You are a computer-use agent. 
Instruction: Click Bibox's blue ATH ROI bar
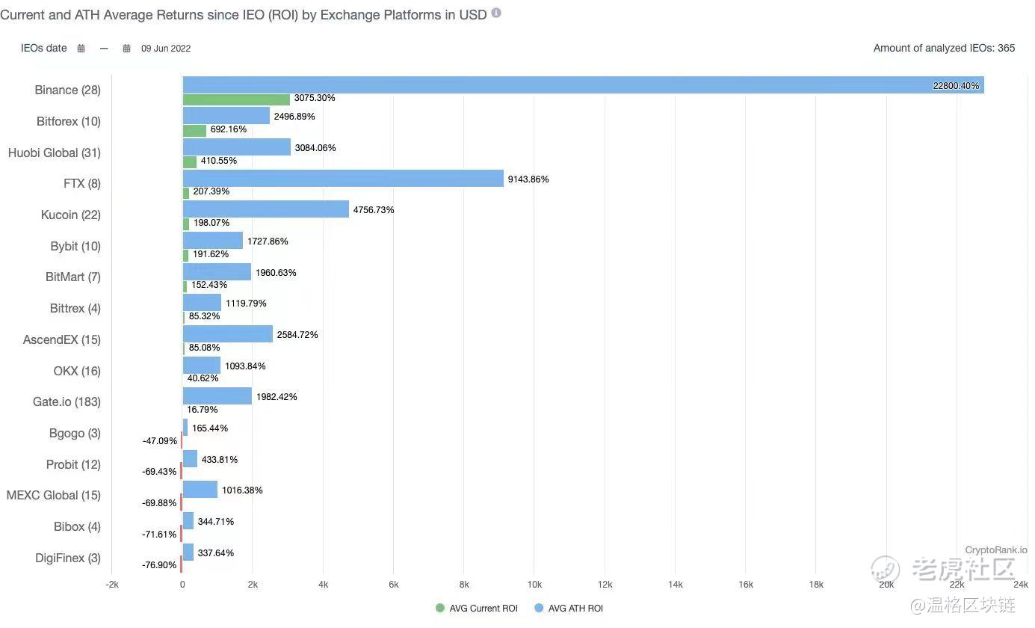[x=188, y=521]
